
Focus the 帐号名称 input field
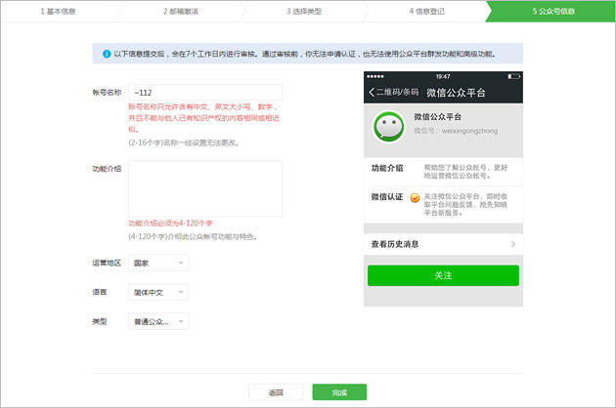tap(205, 93)
